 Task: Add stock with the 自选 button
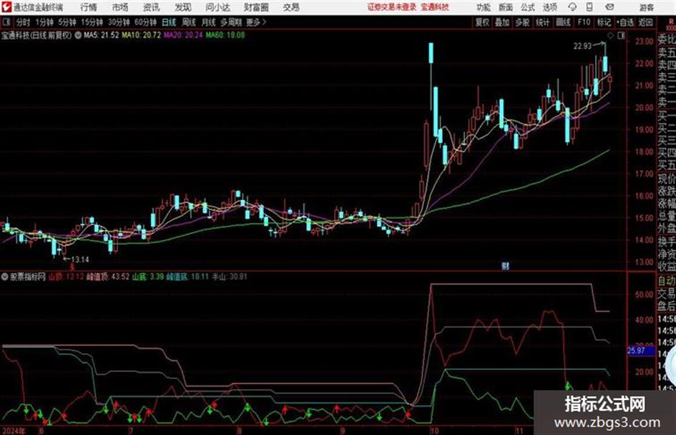(625, 22)
